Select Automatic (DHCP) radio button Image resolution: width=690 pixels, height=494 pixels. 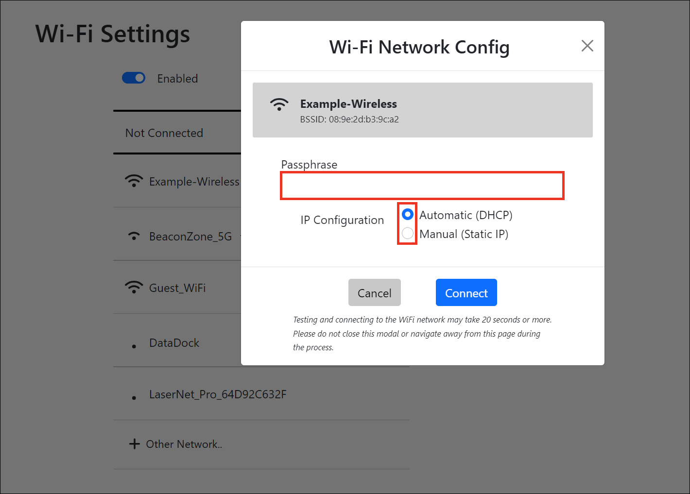pos(408,214)
